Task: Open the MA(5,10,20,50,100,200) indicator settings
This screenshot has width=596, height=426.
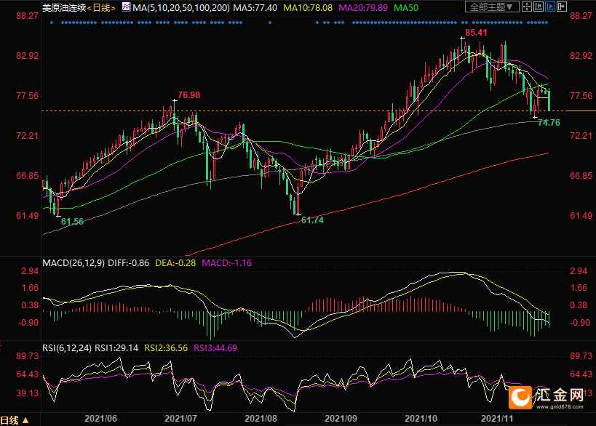Action: 181,7
